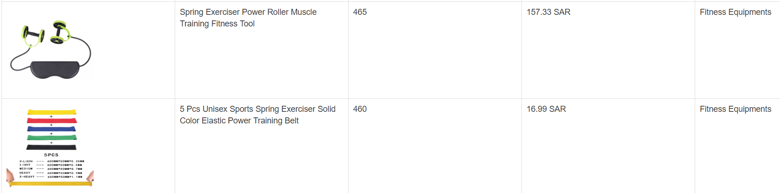780x193 pixels.
Task: Click the 157.33 SAR price
Action: (548, 13)
